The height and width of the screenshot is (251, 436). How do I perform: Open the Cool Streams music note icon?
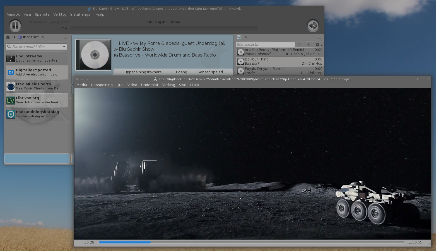(11, 59)
